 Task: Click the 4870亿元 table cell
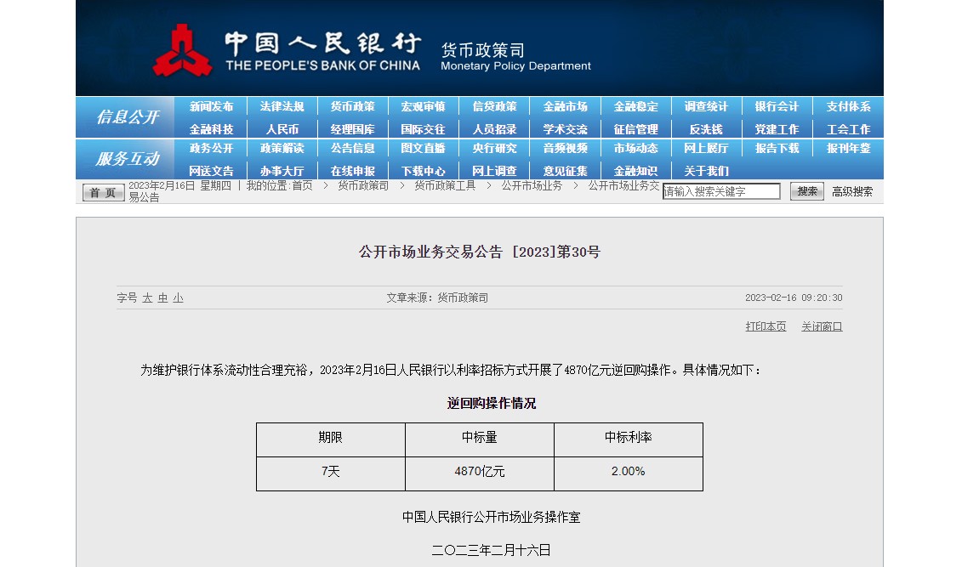click(x=480, y=473)
